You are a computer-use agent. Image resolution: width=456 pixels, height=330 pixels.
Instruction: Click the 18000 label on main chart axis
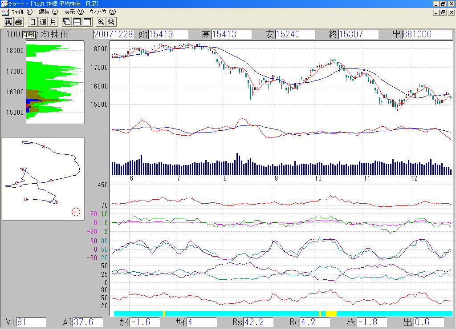pos(99,49)
